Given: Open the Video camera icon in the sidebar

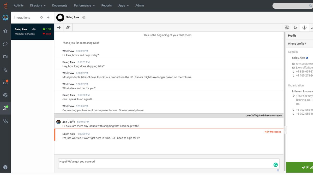Looking at the screenshot, I should click(5, 57).
